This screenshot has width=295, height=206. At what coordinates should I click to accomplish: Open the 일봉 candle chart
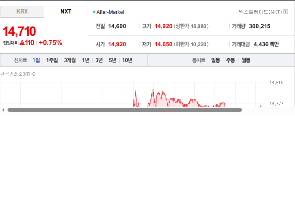[215, 60]
